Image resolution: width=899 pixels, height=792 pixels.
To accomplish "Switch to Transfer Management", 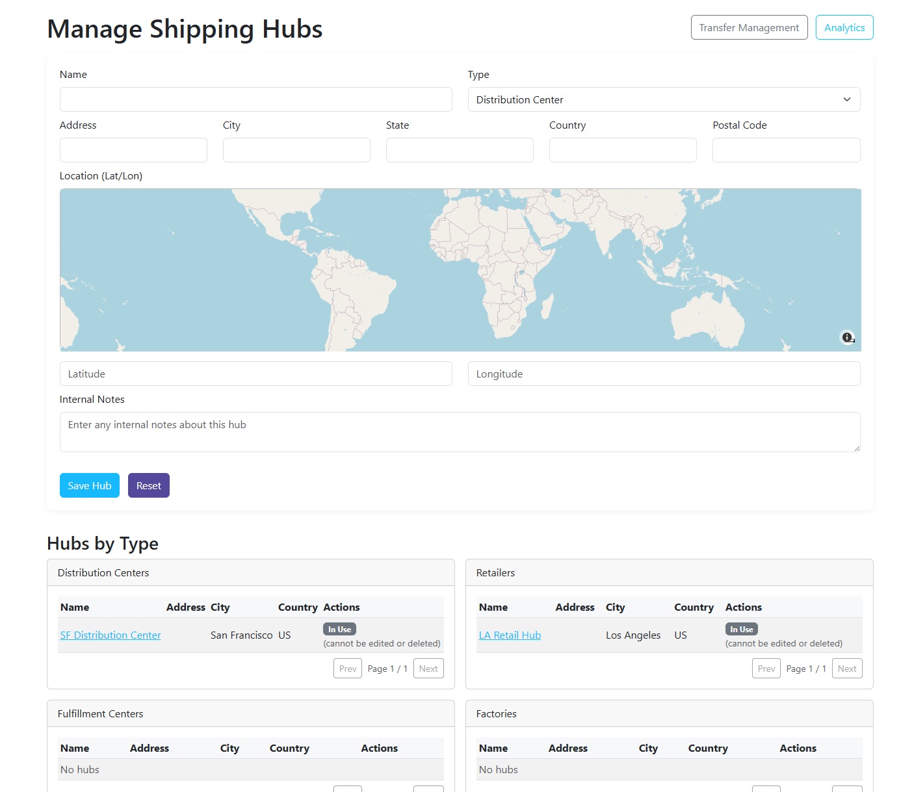I will click(749, 27).
